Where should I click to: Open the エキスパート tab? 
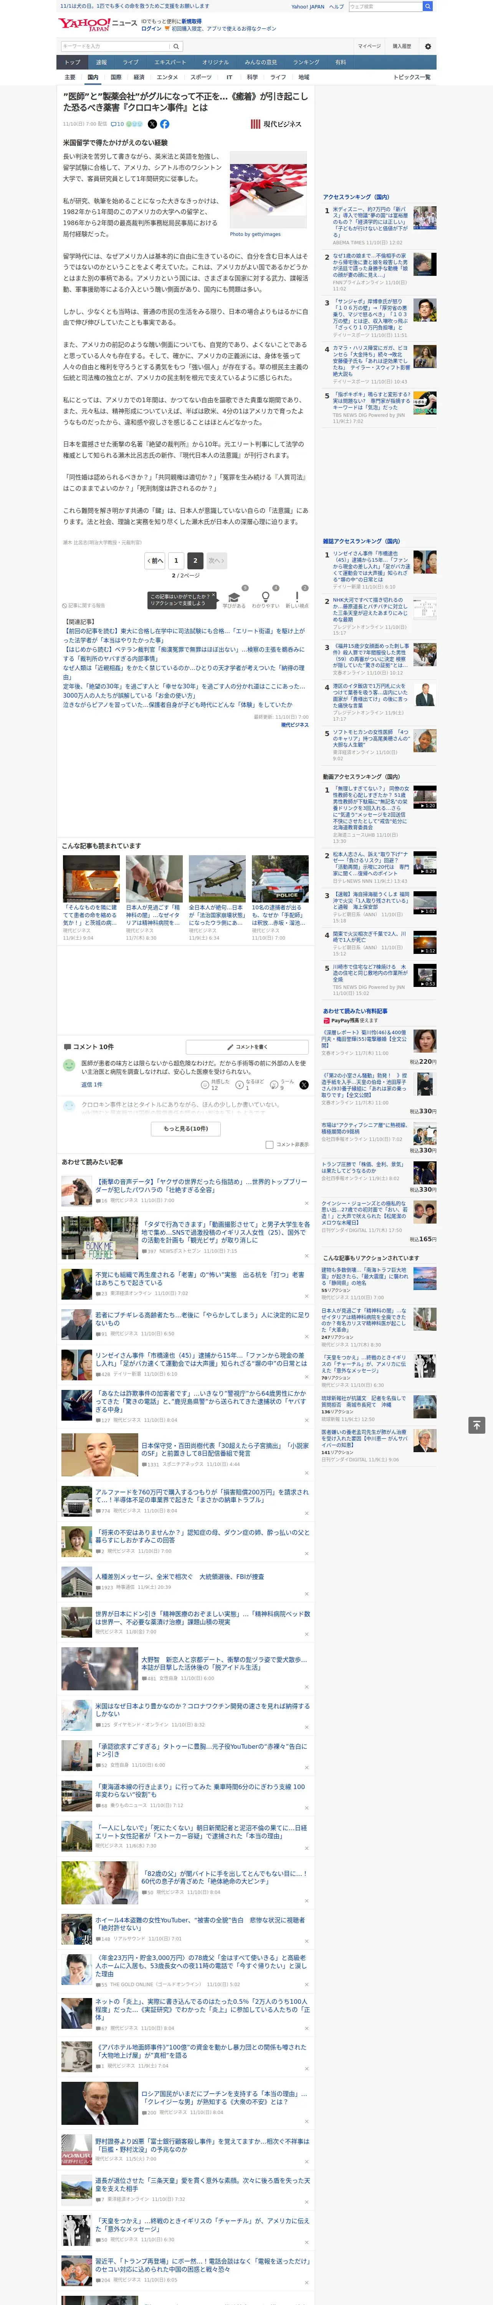(x=170, y=63)
